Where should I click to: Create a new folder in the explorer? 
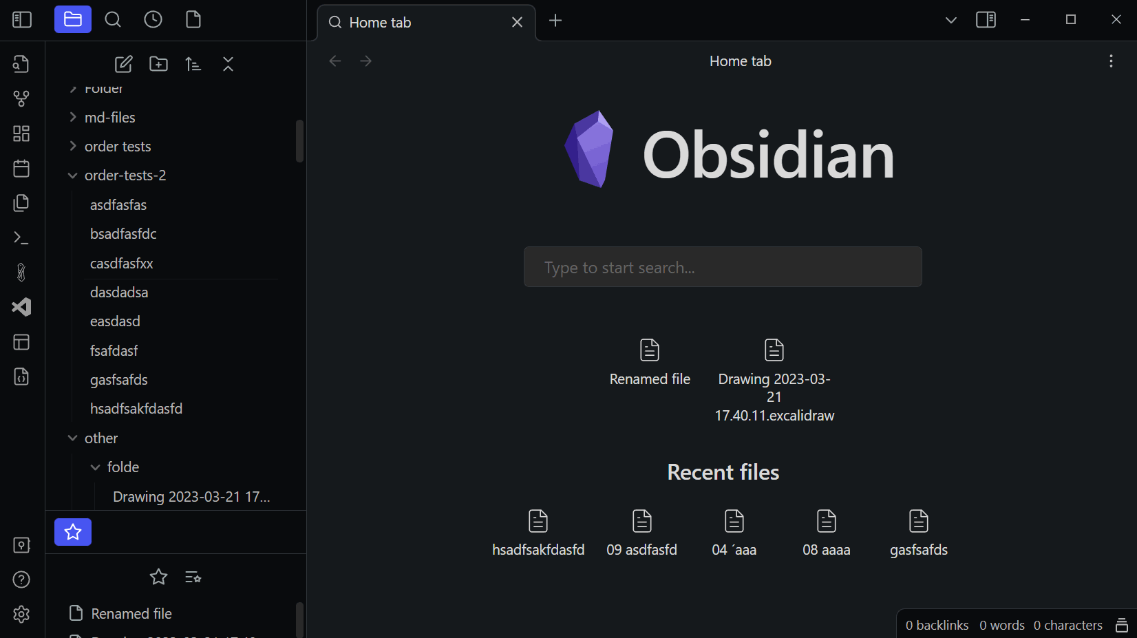pos(158,63)
